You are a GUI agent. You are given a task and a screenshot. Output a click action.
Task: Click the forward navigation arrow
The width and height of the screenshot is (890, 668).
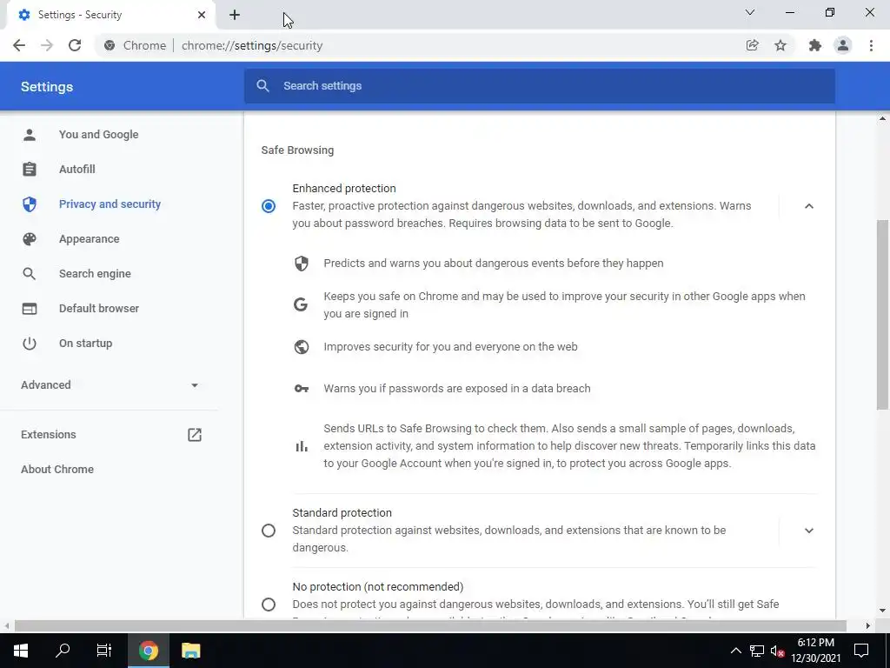[47, 45]
